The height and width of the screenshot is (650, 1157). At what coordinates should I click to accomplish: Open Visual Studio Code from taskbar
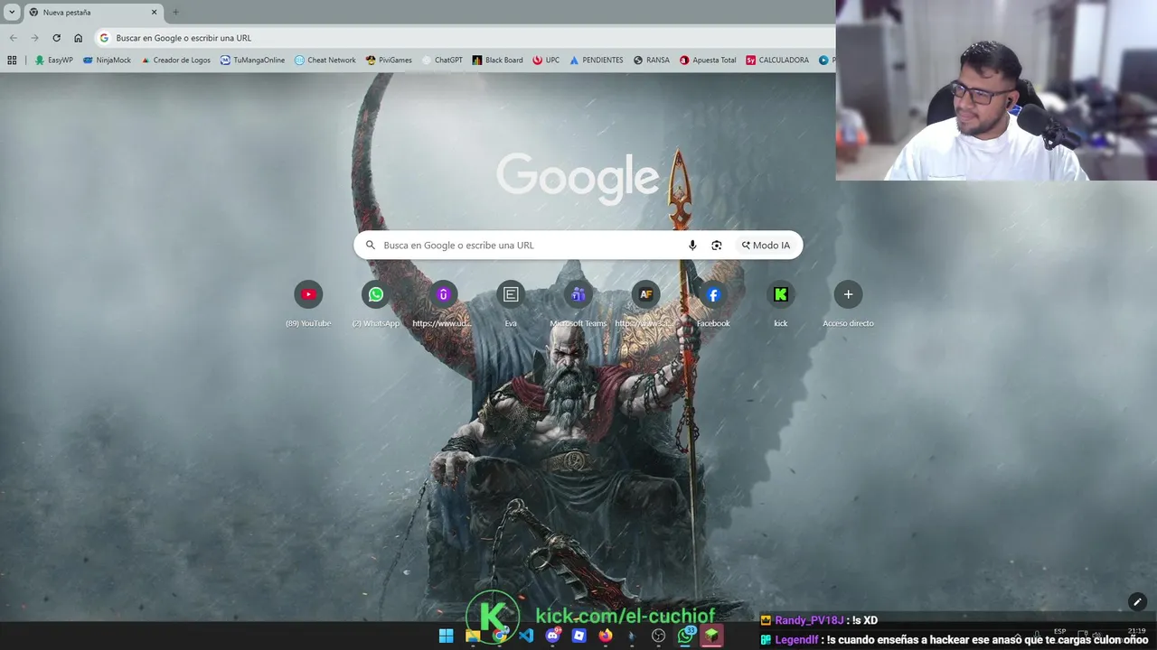[526, 636]
